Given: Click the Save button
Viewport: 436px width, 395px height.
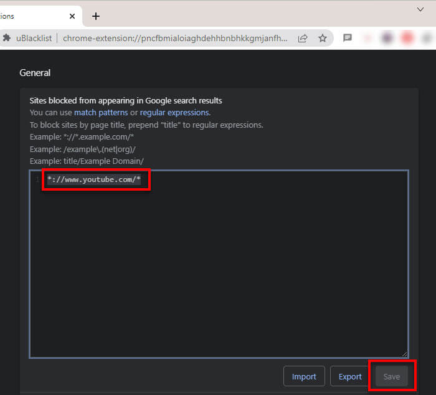Looking at the screenshot, I should 392,376.
